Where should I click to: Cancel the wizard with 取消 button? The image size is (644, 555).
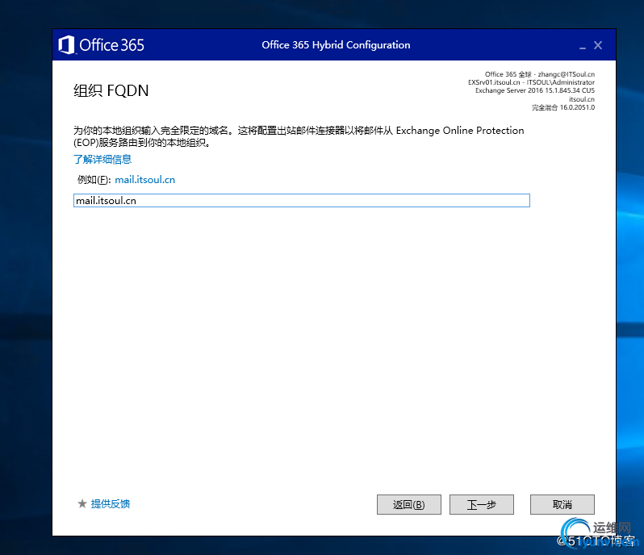pyautogui.click(x=562, y=504)
